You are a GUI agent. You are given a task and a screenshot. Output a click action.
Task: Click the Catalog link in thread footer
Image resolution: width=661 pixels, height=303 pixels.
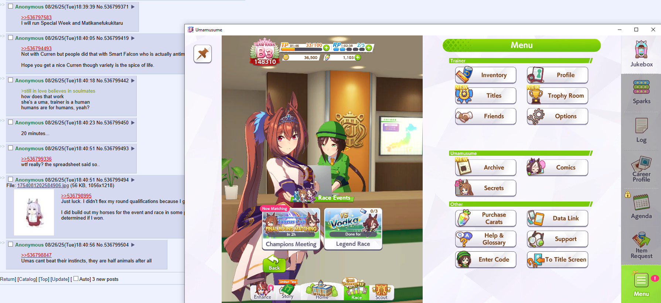coord(27,279)
